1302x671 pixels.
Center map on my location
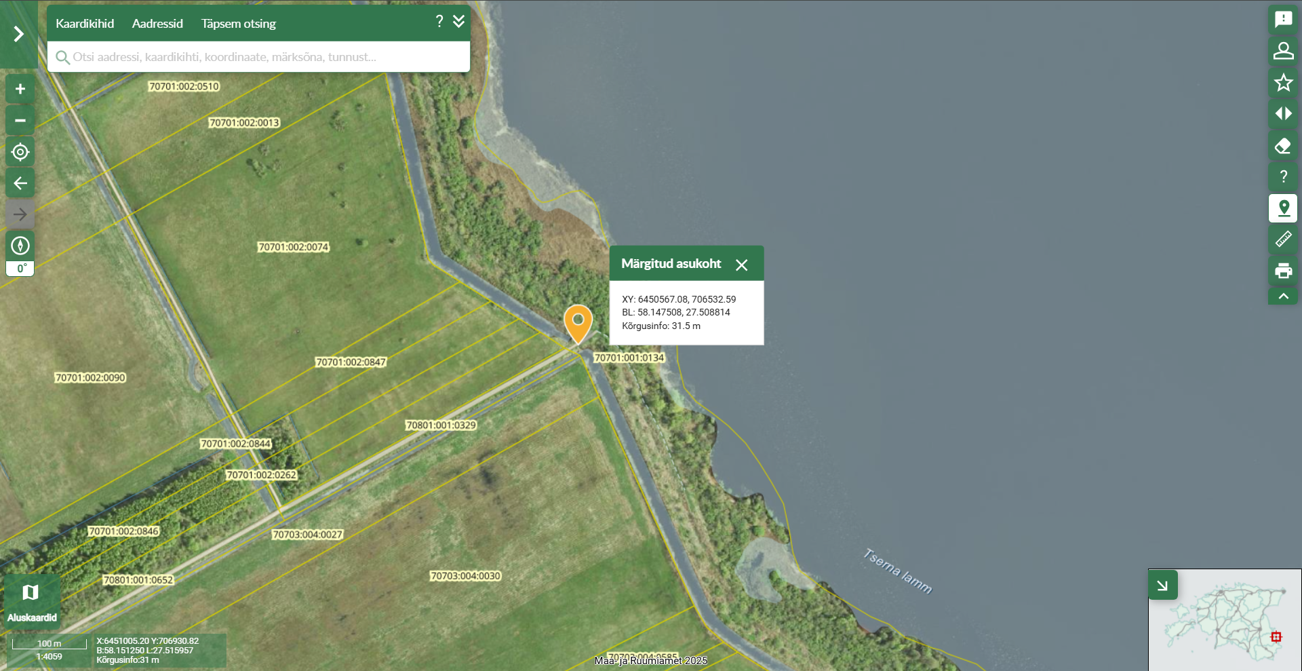point(20,152)
